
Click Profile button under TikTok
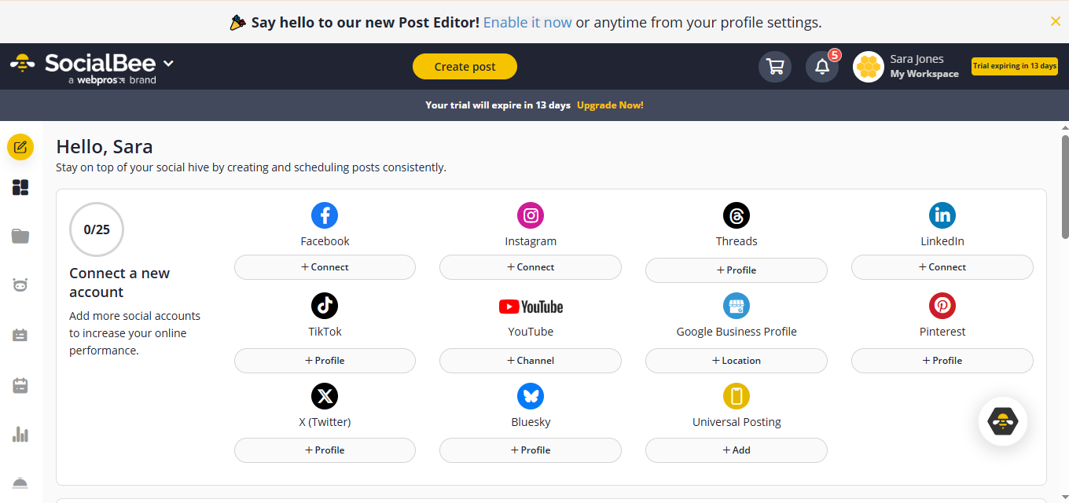click(x=325, y=361)
